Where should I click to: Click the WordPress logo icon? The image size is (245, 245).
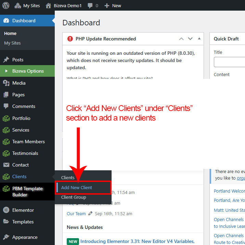coord(5,5)
